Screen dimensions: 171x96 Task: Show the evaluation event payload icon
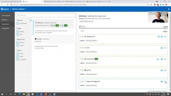coord(162,59)
